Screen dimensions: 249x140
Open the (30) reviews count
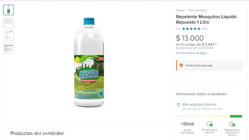[x=204, y=29]
